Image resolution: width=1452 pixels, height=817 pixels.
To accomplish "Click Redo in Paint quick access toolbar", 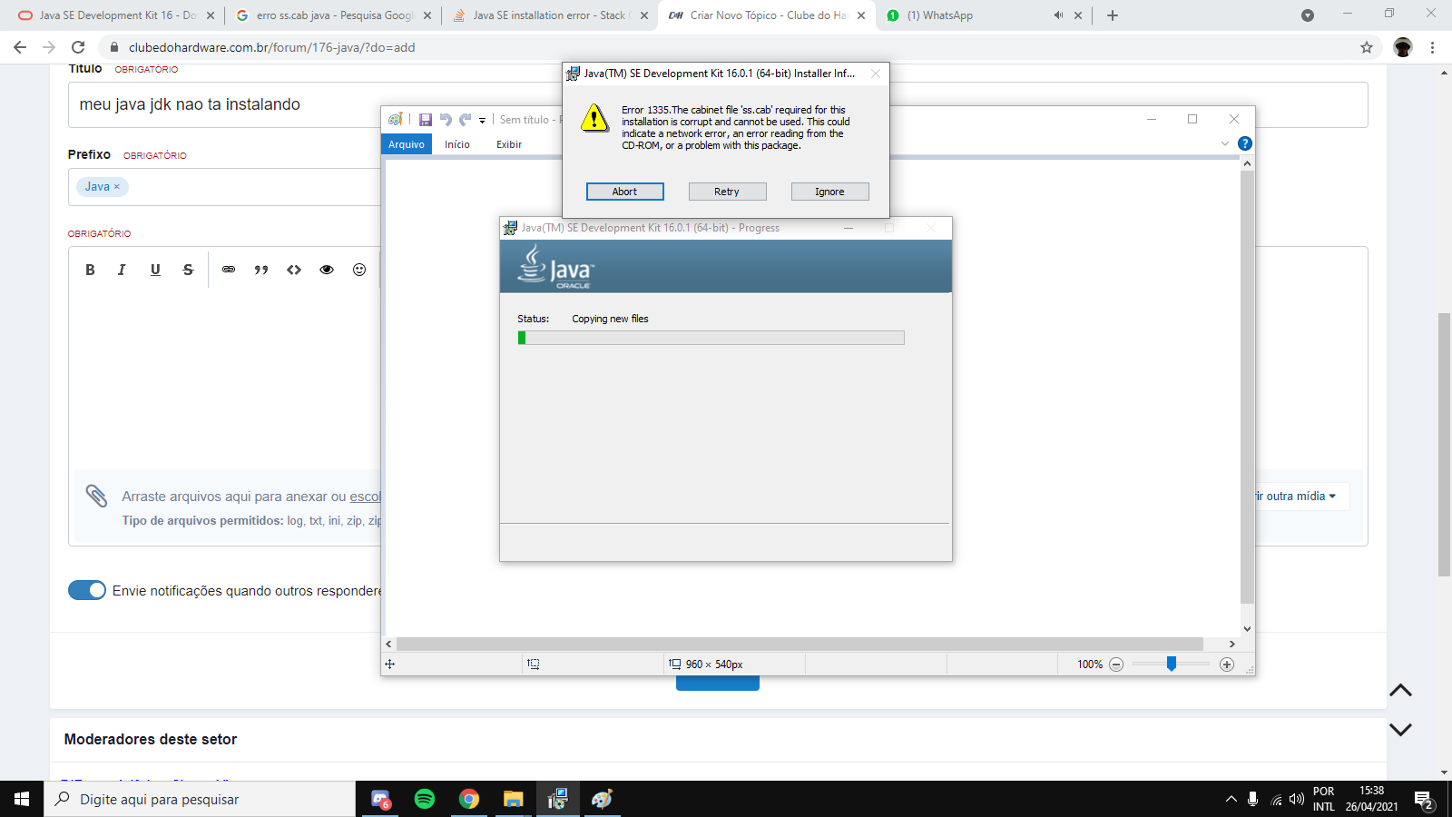I will tap(465, 120).
